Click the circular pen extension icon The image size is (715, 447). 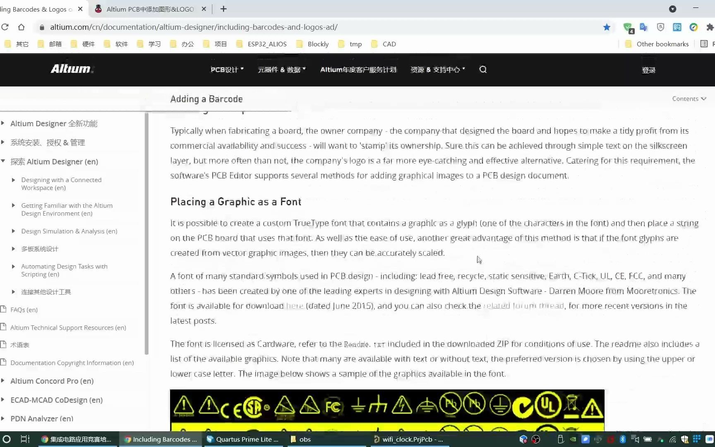[693, 27]
